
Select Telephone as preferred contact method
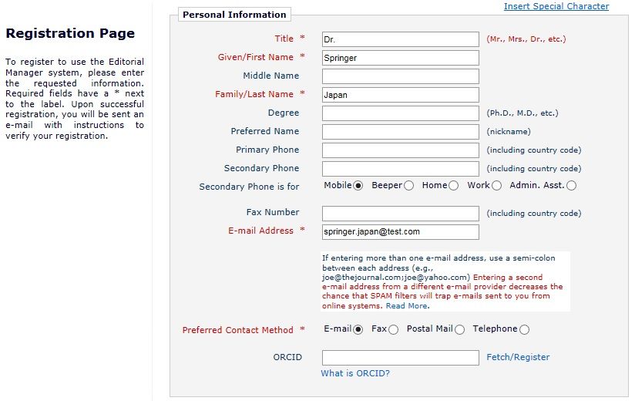(525, 329)
